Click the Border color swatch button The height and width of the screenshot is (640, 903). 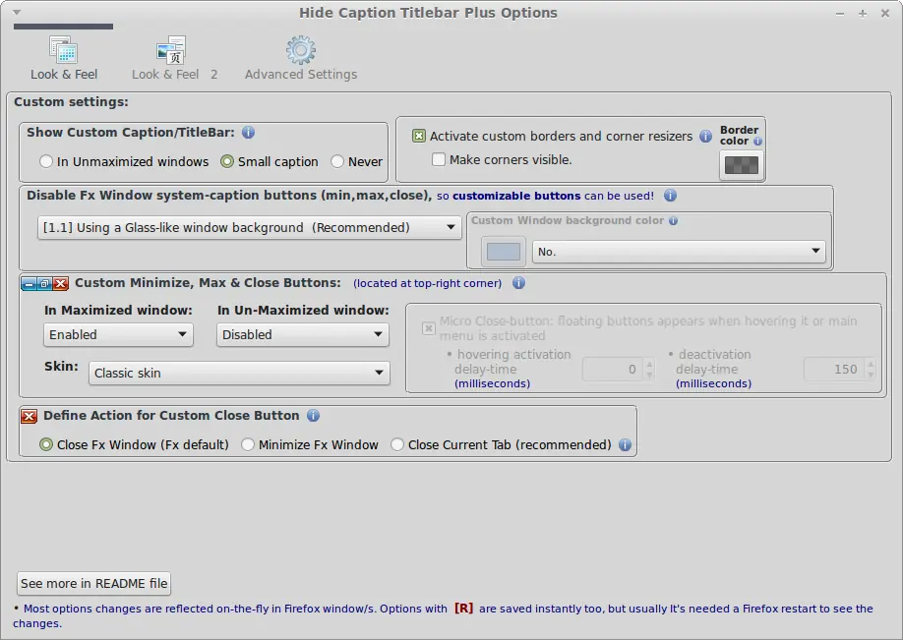(x=741, y=166)
